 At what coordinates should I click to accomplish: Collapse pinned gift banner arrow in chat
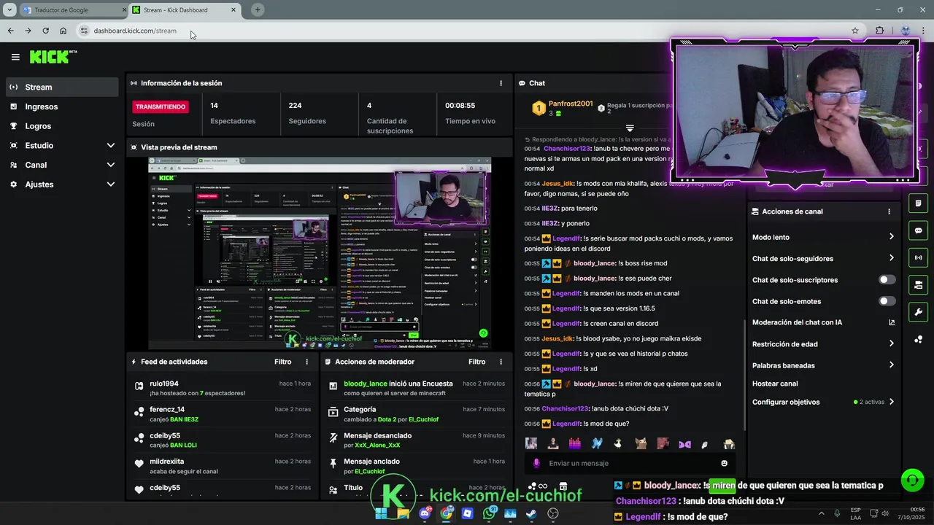(630, 128)
